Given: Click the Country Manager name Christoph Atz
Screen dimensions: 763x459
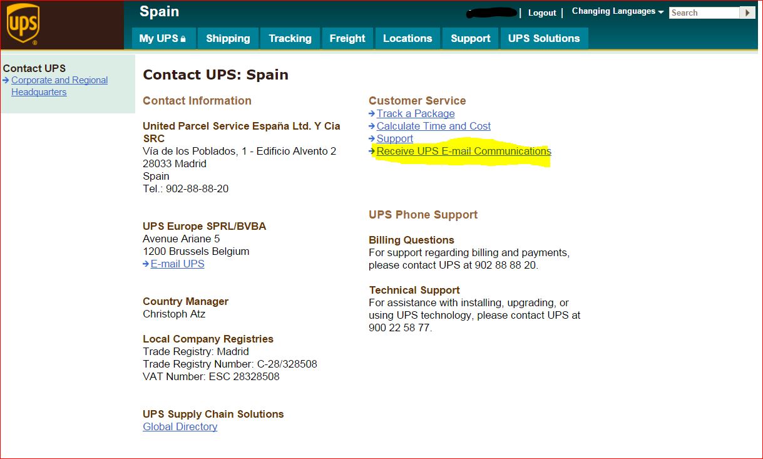Looking at the screenshot, I should click(x=174, y=314).
